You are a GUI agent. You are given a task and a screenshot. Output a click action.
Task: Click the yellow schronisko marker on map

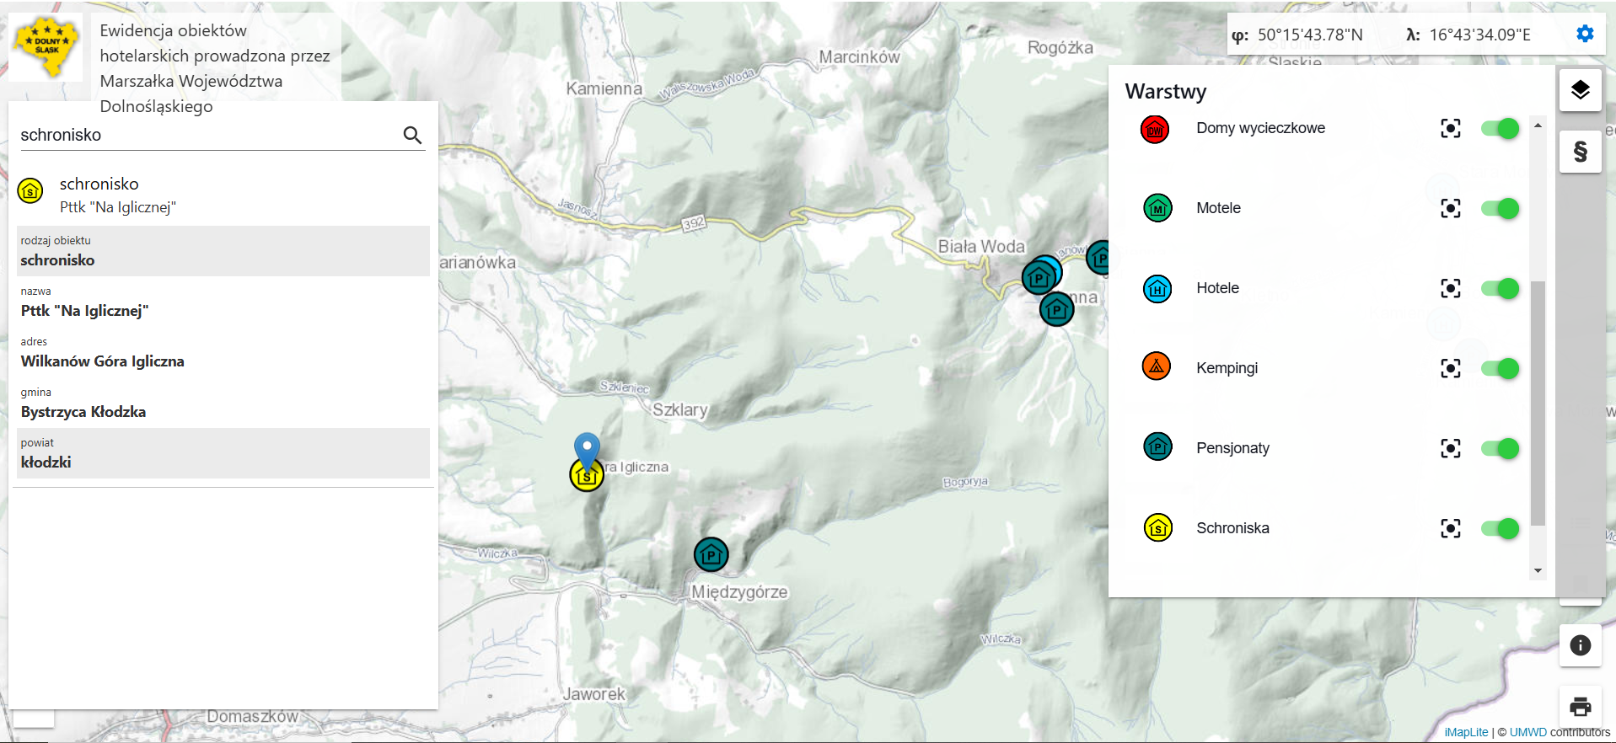[587, 476]
